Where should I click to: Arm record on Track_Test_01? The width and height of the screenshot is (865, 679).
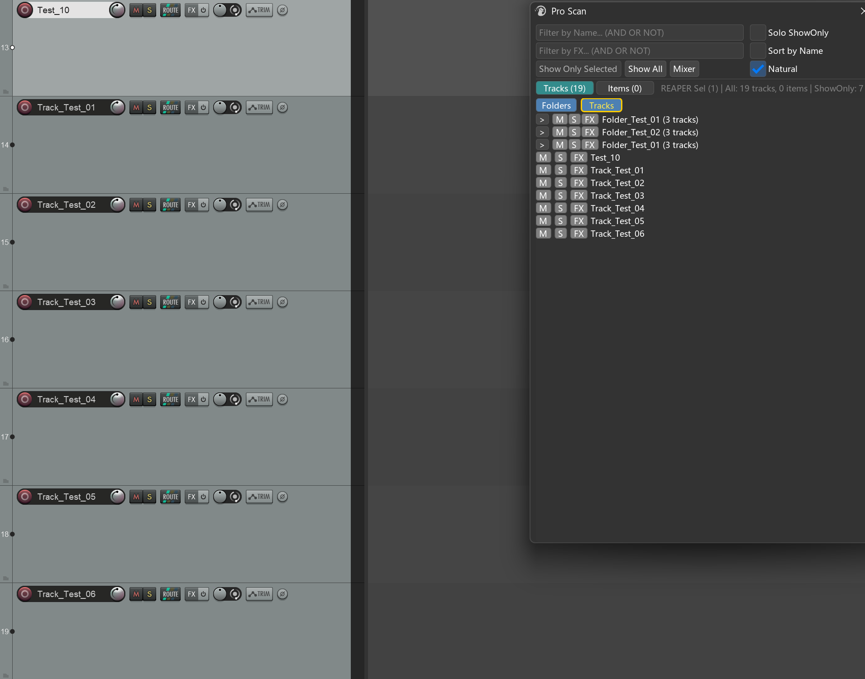25,107
